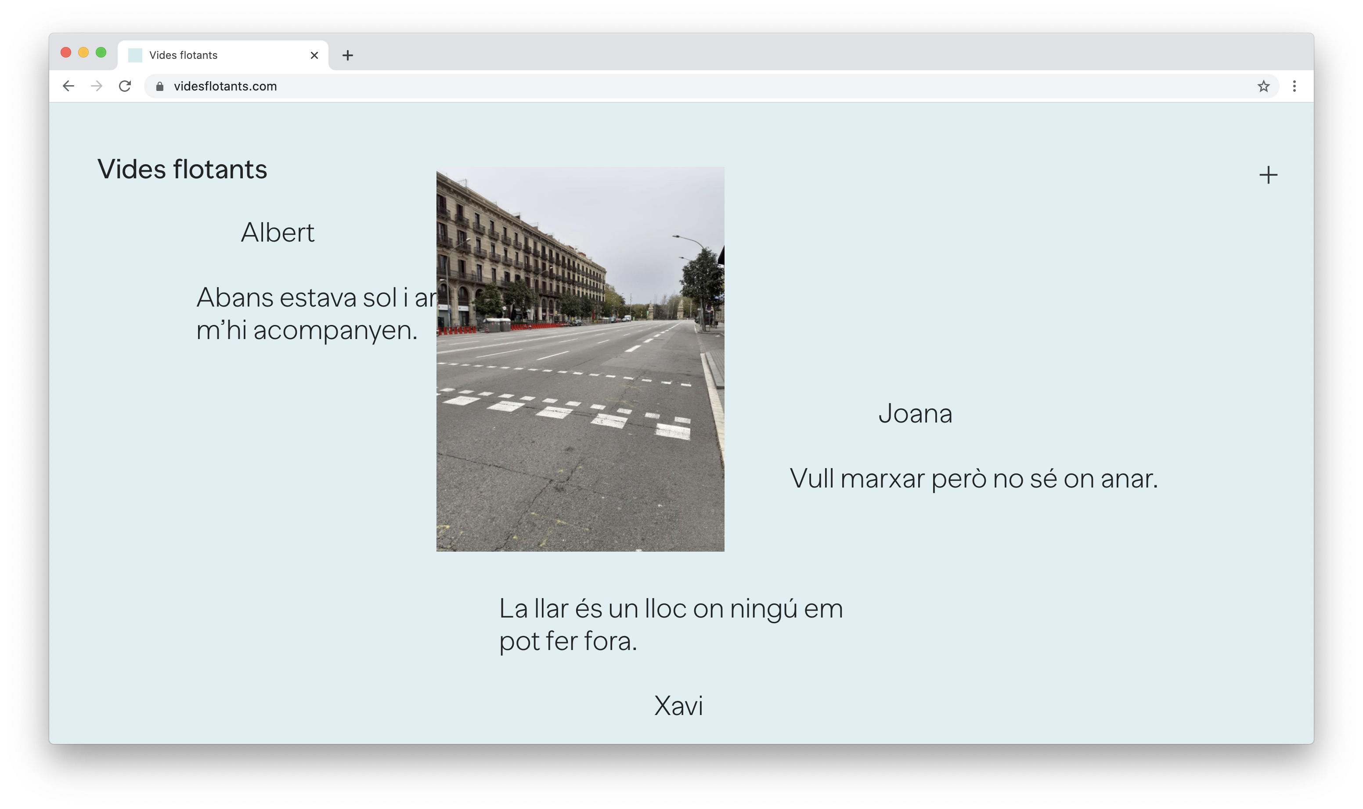
Task: Click the name Albert
Action: point(278,233)
